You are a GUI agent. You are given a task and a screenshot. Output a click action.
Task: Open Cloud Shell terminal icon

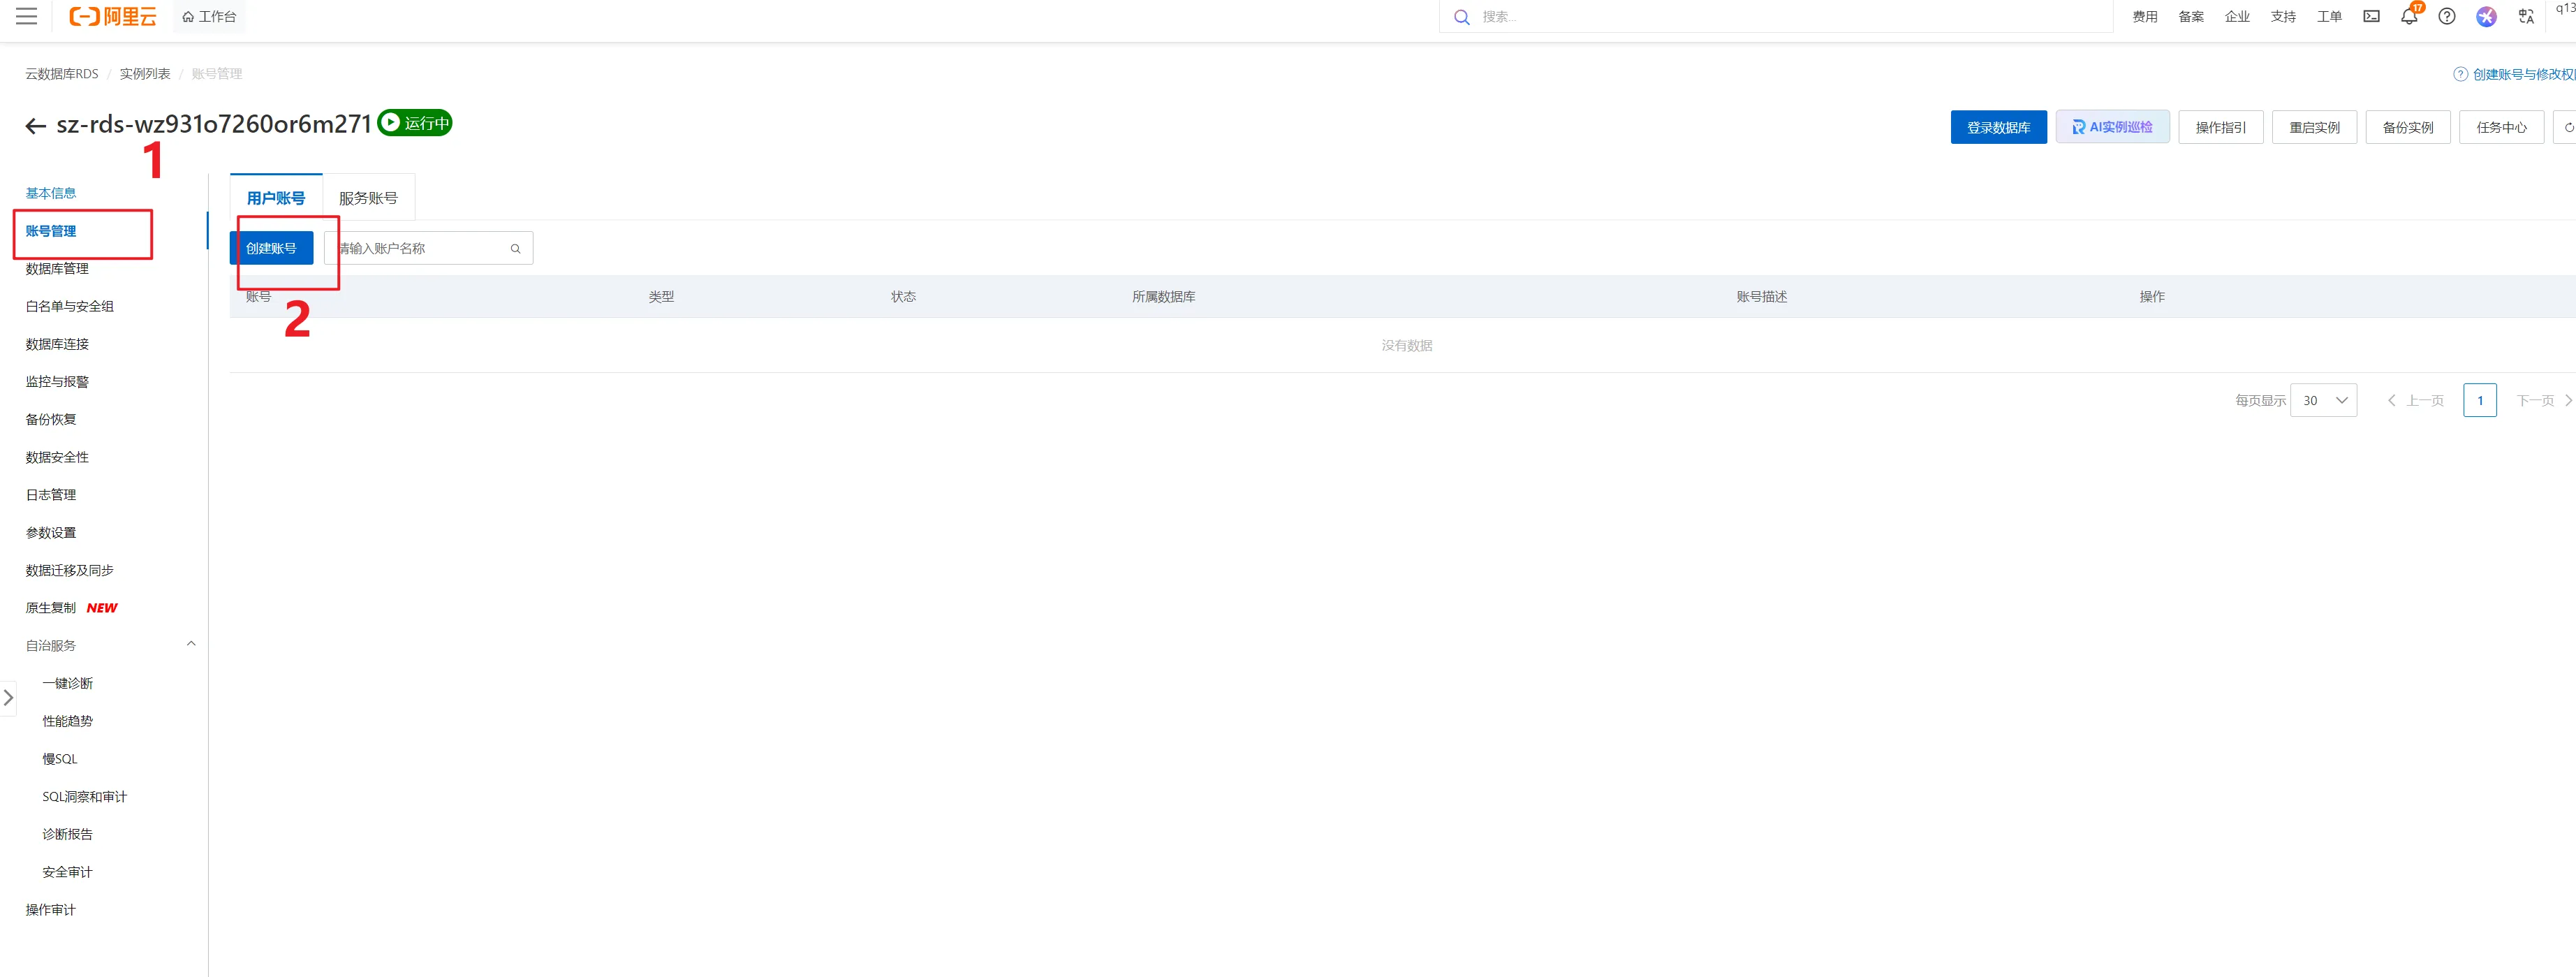tap(2371, 16)
